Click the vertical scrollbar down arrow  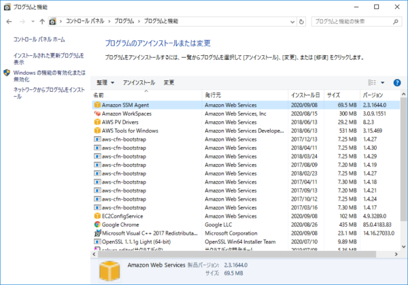(403, 246)
